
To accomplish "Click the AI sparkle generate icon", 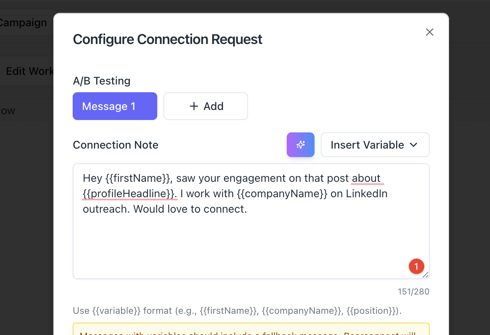I will (300, 145).
